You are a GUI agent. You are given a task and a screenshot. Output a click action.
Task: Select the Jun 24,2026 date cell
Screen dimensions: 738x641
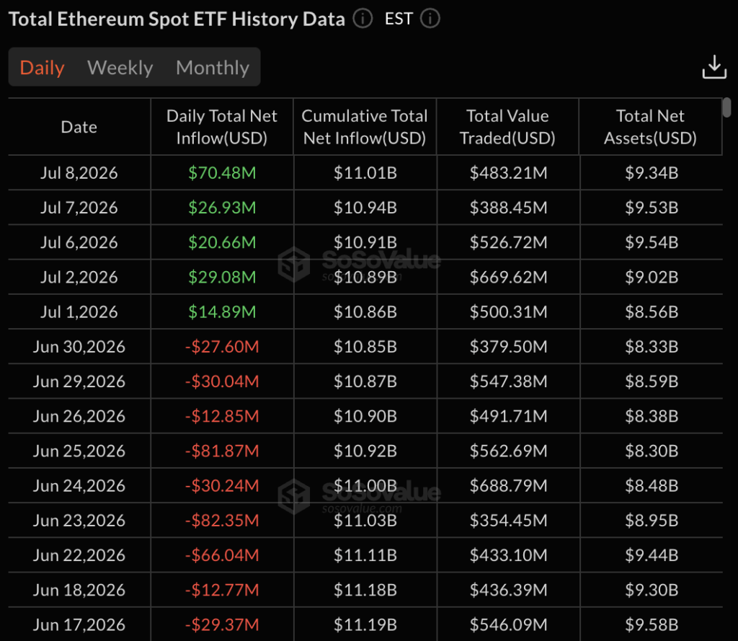[79, 486]
